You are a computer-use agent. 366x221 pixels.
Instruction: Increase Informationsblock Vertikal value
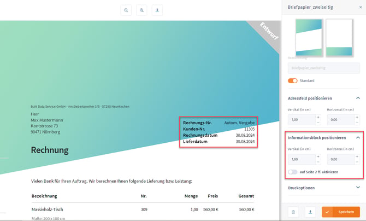click(318, 156)
